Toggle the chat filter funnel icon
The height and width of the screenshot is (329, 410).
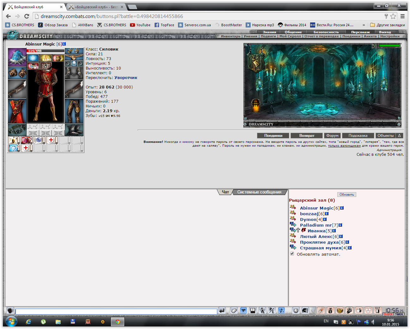tap(243, 310)
